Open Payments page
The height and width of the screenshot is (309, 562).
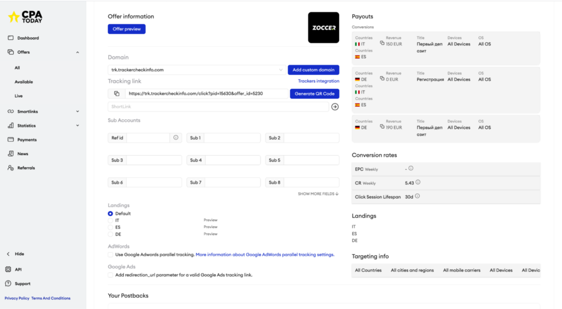pyautogui.click(x=27, y=140)
